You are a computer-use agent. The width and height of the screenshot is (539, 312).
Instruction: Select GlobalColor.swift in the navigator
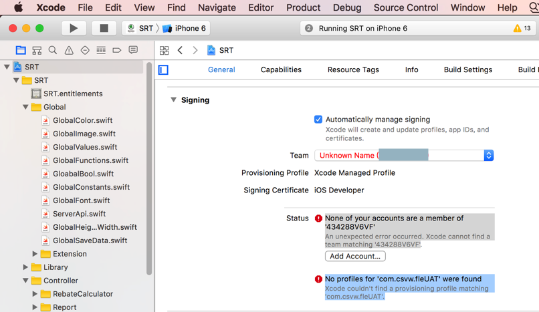(82, 120)
